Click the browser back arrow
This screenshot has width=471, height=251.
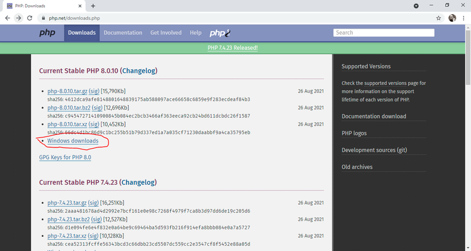[x=7, y=18]
